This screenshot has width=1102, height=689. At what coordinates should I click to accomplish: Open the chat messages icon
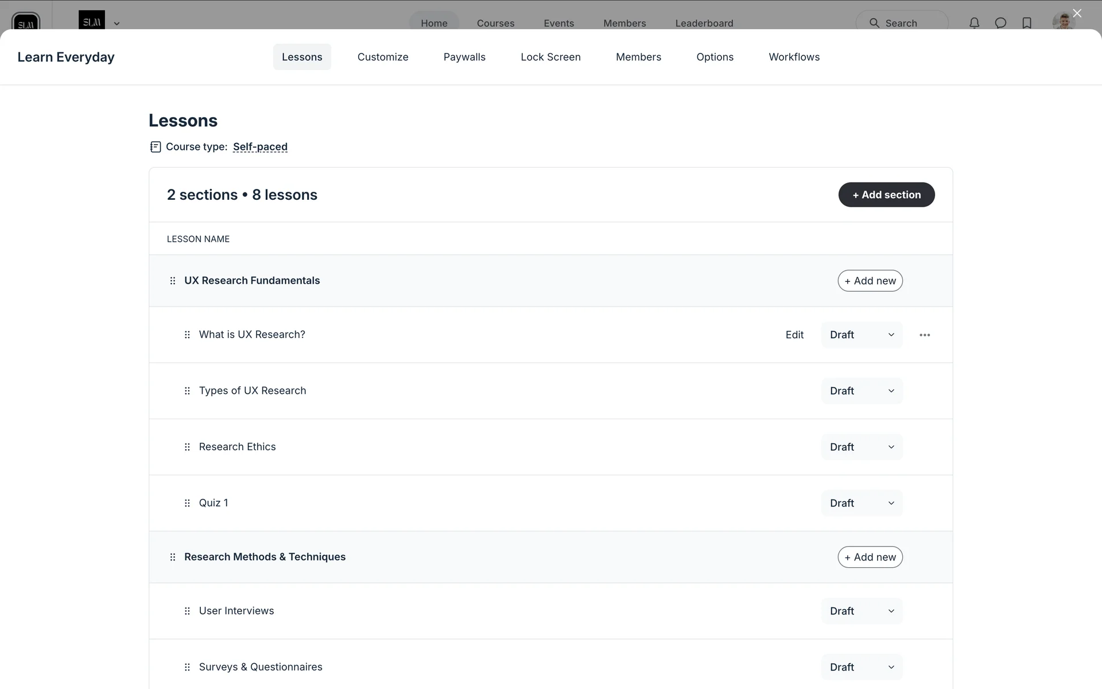click(x=1000, y=23)
